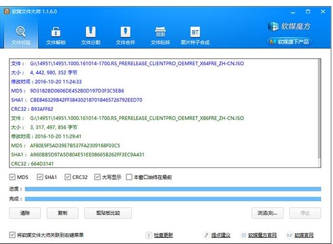Screen dimensions: 333x244
Task: Select MD5 value AF80E9F5AD39E7B537FA2309168F03C5
Action: click(x=75, y=145)
